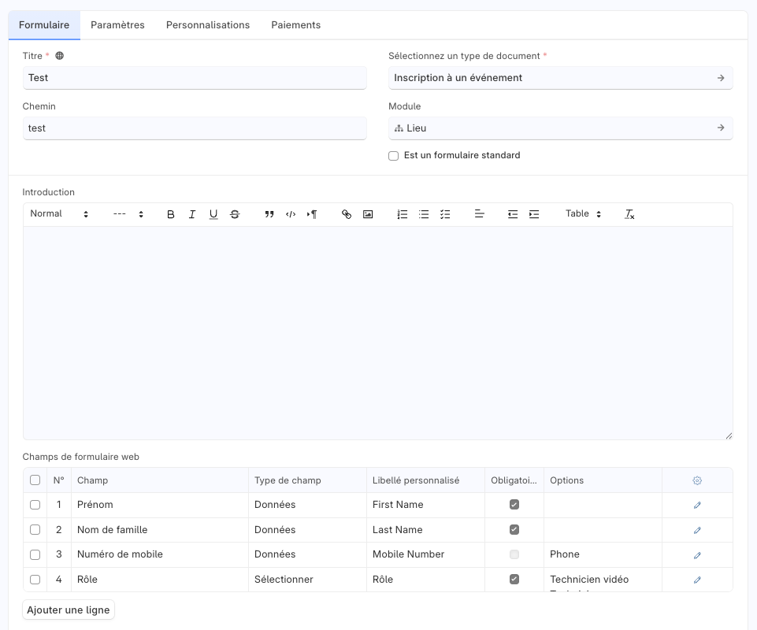Expand the Table dropdown in editor toolbar
This screenshot has height=630, width=757.
coord(583,214)
